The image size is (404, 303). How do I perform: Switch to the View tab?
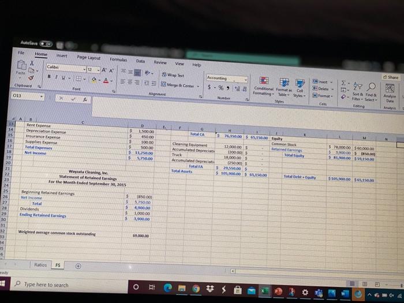coord(179,63)
